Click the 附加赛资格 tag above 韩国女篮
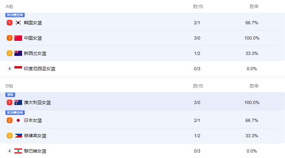This screenshot has height=158, width=285. tap(15, 15)
